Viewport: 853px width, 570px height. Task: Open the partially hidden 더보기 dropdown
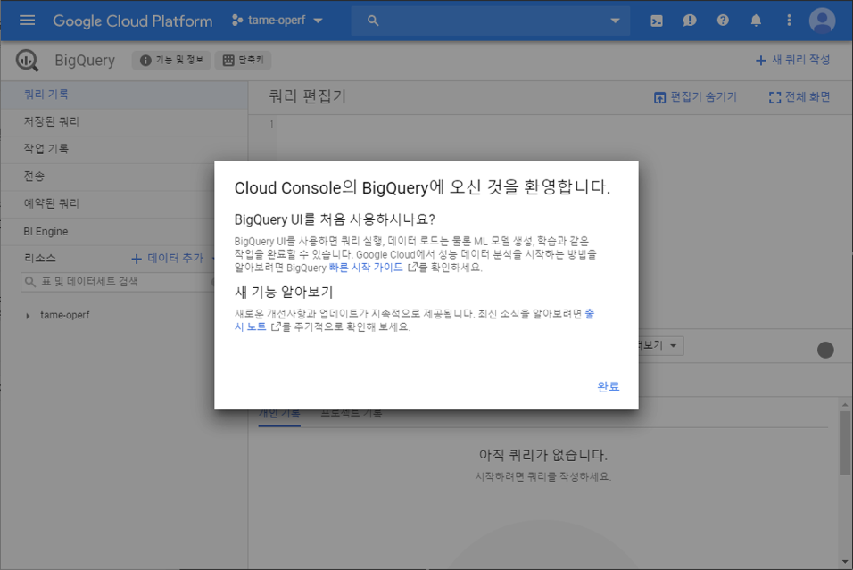(661, 346)
